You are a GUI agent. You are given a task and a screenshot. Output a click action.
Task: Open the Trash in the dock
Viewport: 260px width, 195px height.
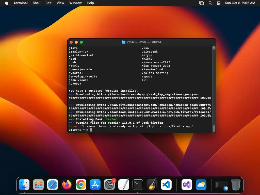point(236,185)
